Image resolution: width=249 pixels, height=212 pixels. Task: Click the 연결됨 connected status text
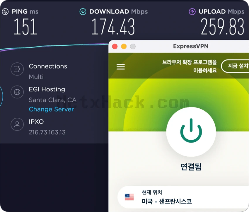point(191,167)
